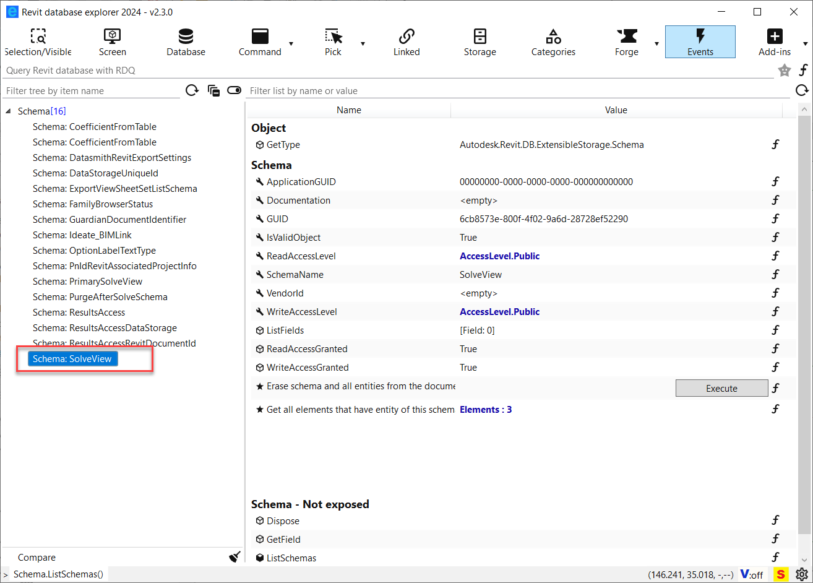This screenshot has height=583, width=813.
Task: Select the Screen snoop tool
Action: pyautogui.click(x=111, y=41)
